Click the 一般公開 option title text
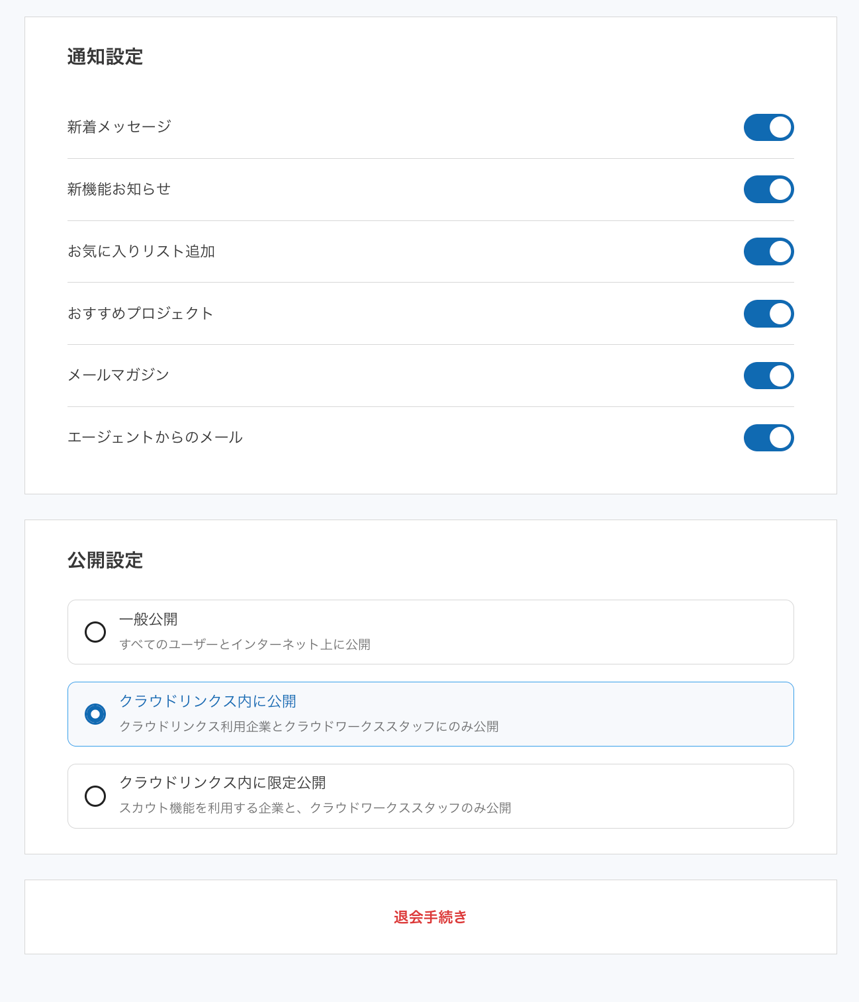 [x=148, y=619]
